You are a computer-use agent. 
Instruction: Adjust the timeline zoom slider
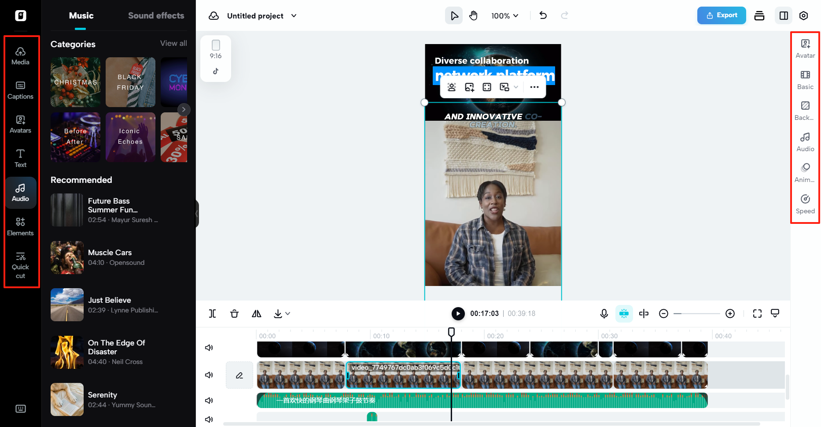point(698,313)
